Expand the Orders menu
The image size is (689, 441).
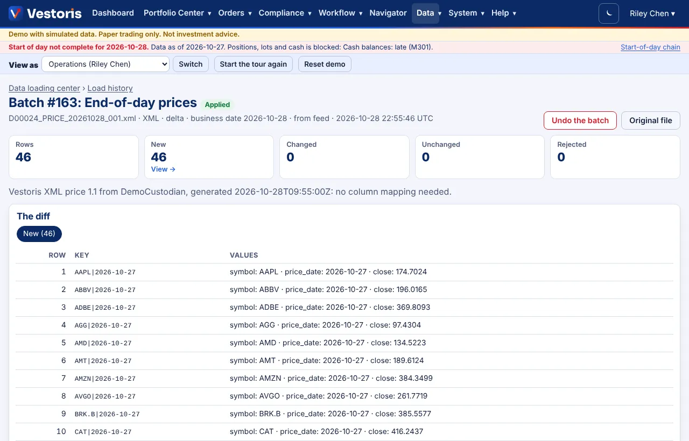pyautogui.click(x=235, y=13)
